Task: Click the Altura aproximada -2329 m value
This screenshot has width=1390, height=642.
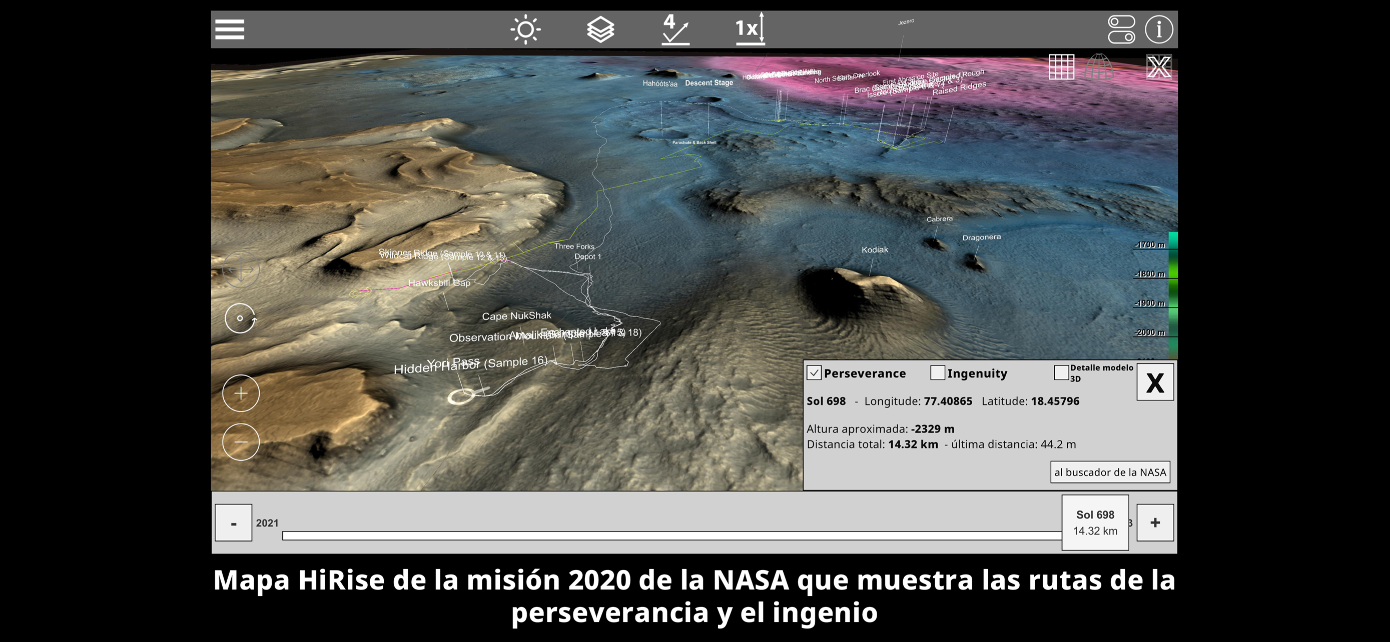Action: [933, 429]
